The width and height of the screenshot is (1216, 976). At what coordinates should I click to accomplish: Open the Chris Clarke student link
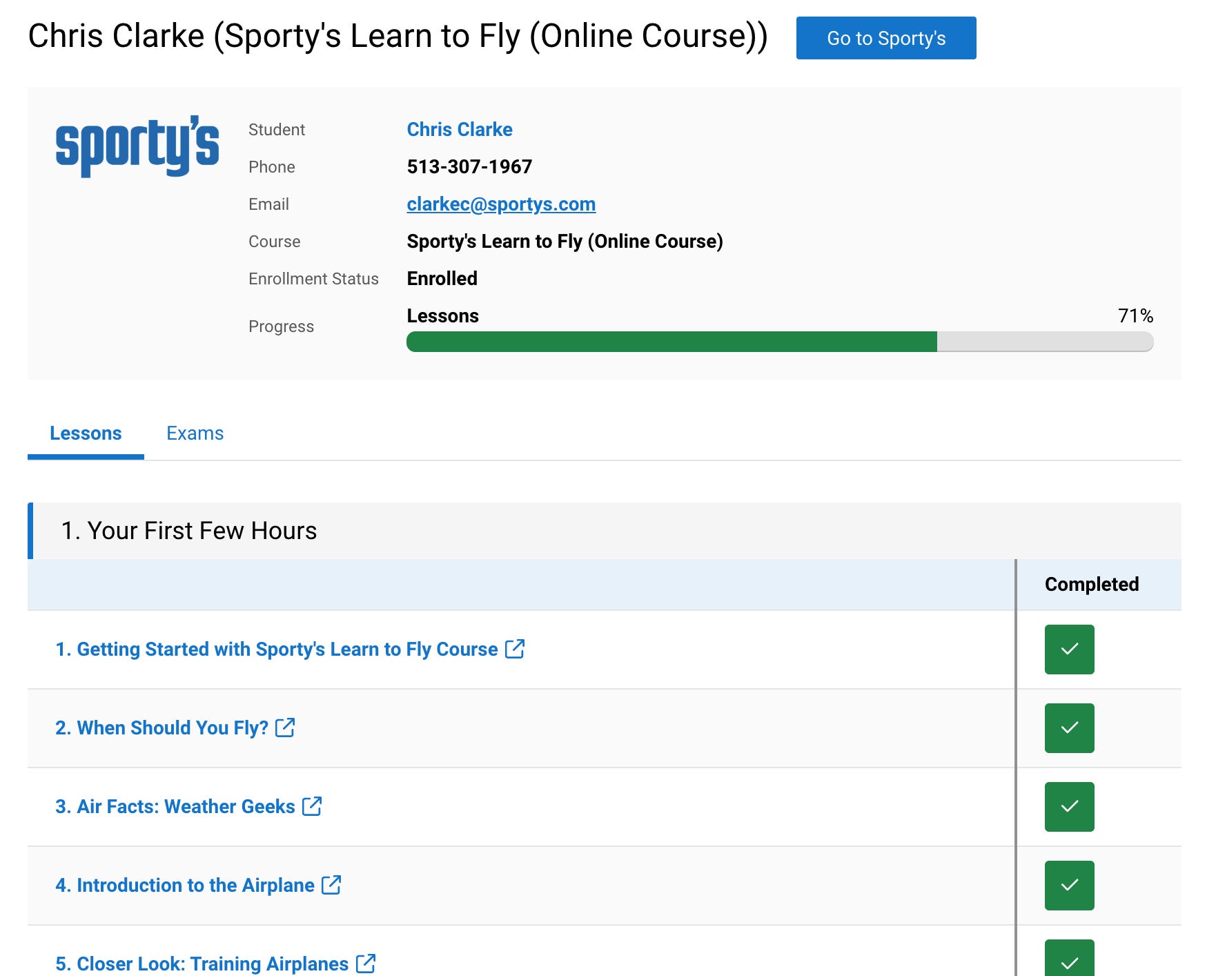pyautogui.click(x=460, y=130)
